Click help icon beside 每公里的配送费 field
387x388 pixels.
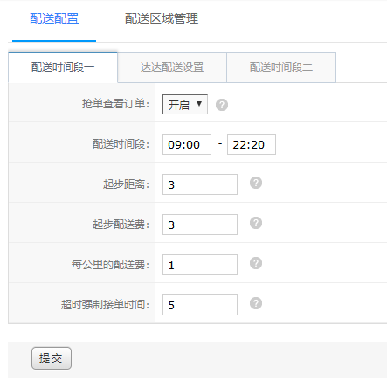coord(256,263)
